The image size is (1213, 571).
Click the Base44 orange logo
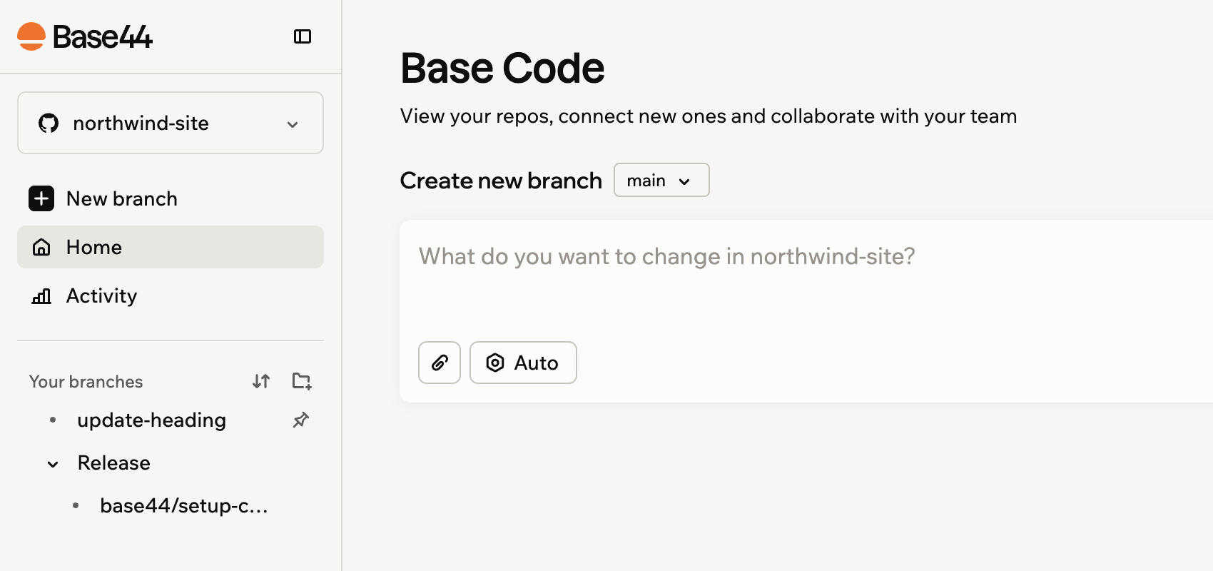[x=31, y=36]
